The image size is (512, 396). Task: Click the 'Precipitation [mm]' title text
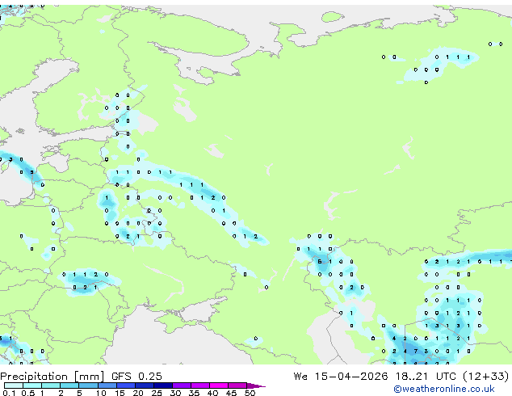52,377
